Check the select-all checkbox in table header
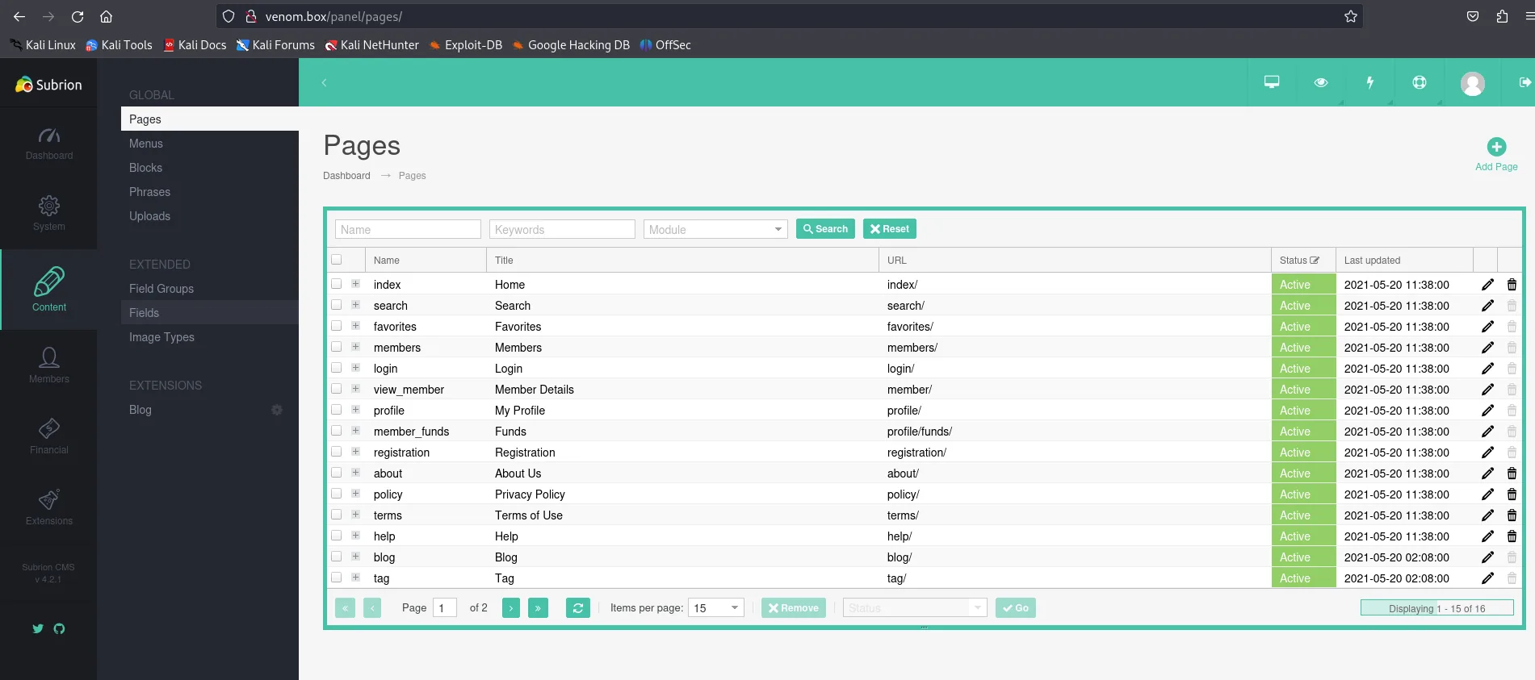This screenshot has width=1535, height=680. point(337,260)
